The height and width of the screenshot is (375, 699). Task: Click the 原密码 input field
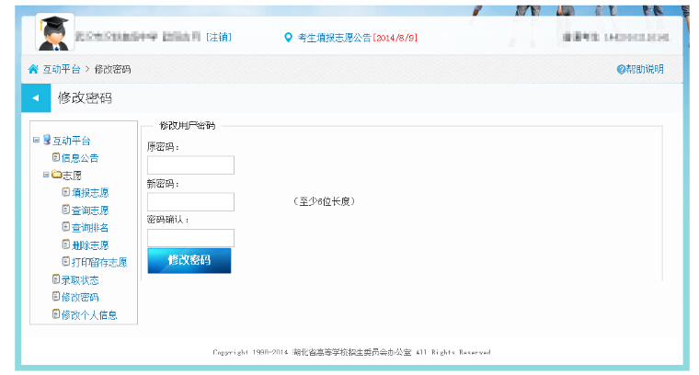pyautogui.click(x=190, y=165)
